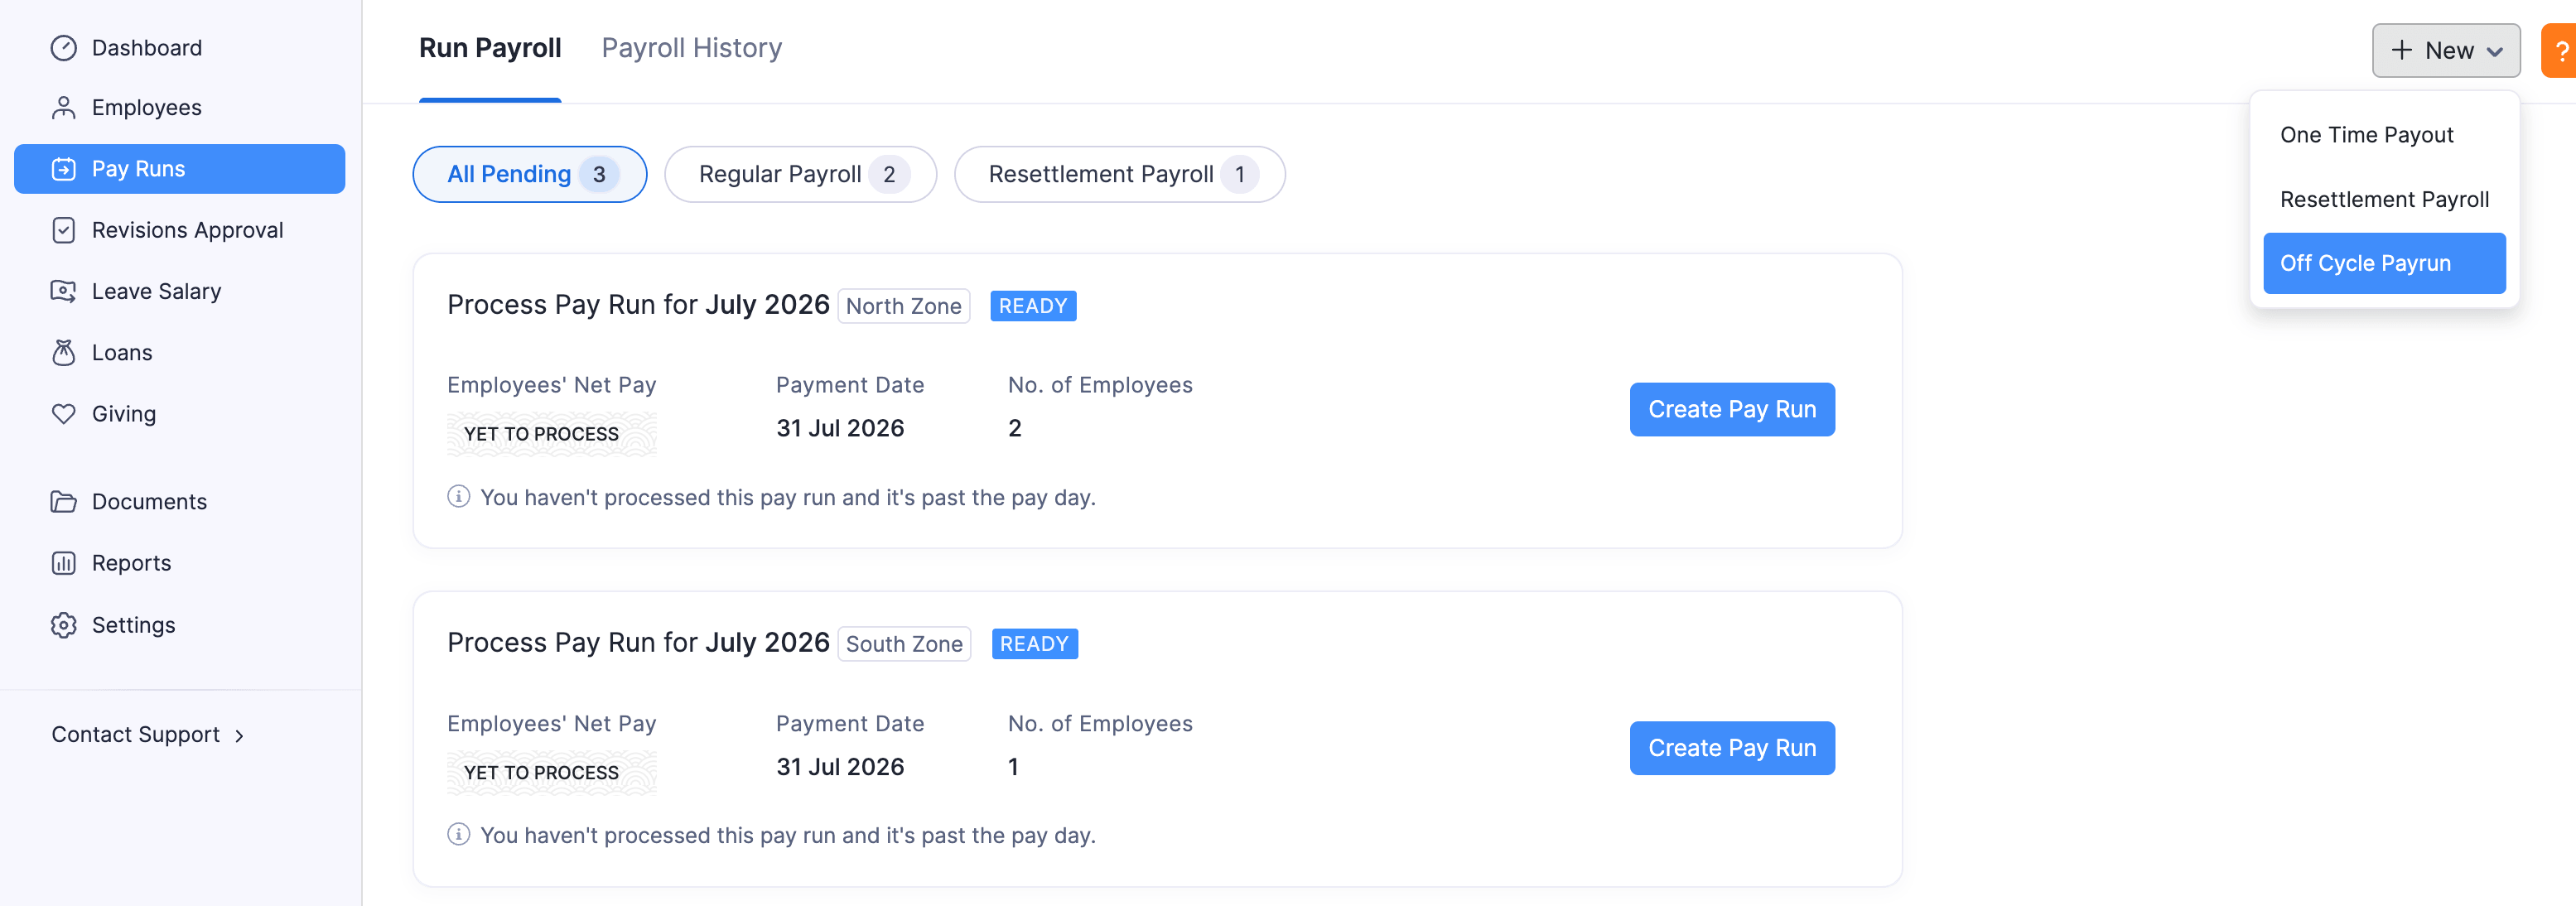This screenshot has height=906, width=2576.
Task: Click READY badge on North Zone card
Action: point(1033,306)
